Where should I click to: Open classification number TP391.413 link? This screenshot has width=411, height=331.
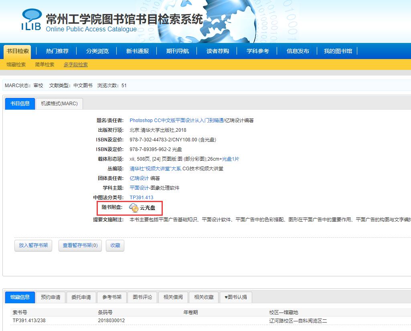click(x=142, y=197)
